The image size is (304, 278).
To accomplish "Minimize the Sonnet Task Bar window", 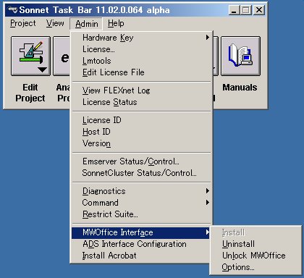I will coord(234,10).
